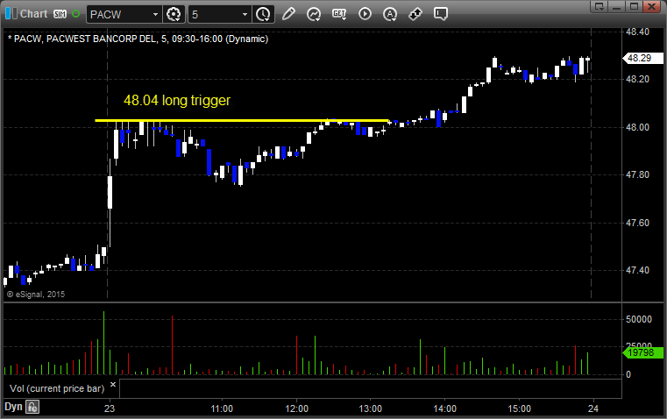Click the date label 24 on time axis
Screen dimensions: 667x419
tap(593, 408)
